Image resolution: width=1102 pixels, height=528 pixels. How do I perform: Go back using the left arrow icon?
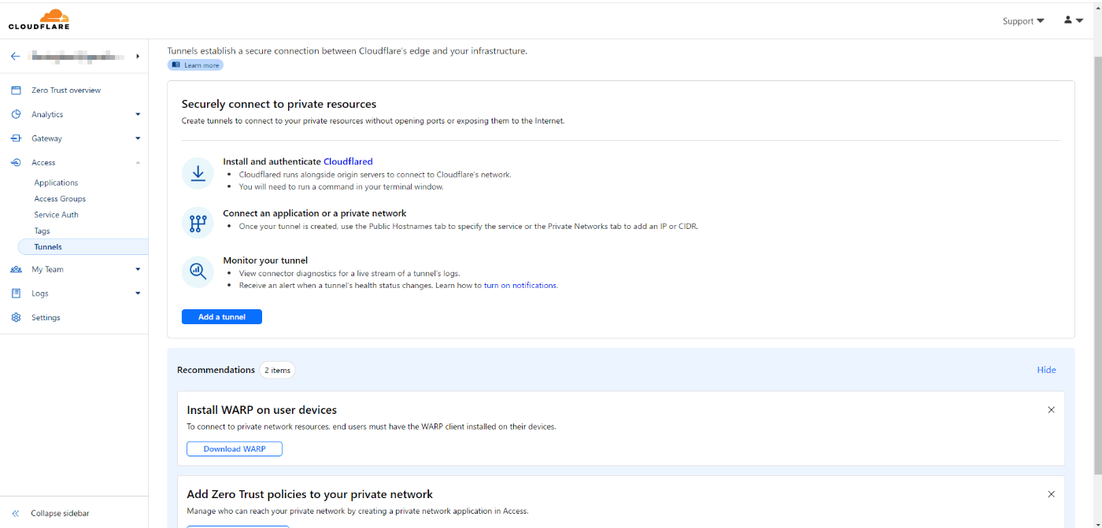coord(15,56)
